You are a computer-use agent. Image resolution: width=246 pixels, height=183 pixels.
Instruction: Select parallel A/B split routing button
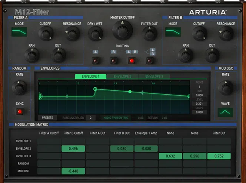pos(150,61)
